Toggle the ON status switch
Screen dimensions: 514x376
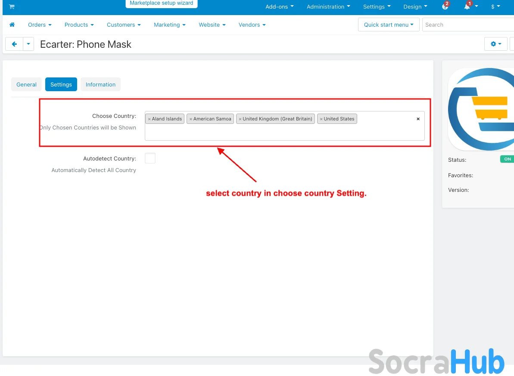507,159
